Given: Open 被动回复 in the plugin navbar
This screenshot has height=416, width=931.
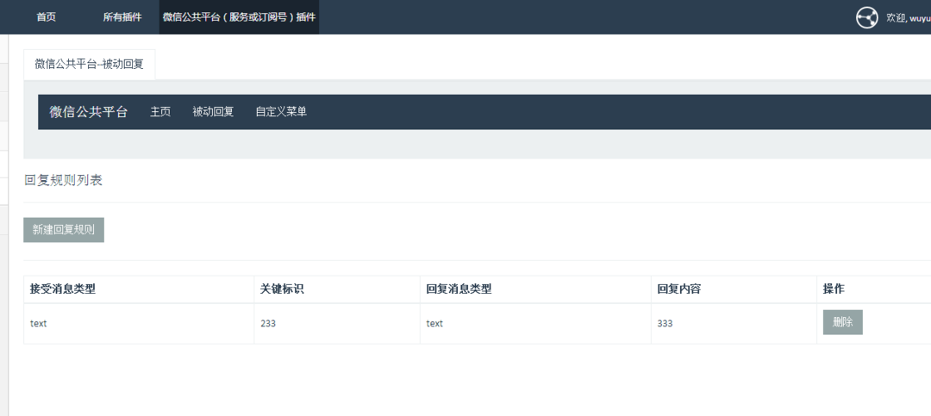Looking at the screenshot, I should point(213,112).
